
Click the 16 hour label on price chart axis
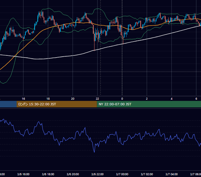[23, 99]
